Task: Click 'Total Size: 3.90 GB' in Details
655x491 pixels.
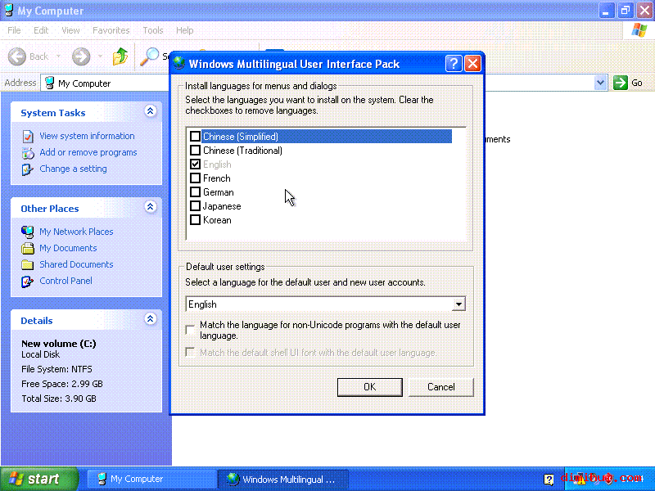Action: [59, 399]
